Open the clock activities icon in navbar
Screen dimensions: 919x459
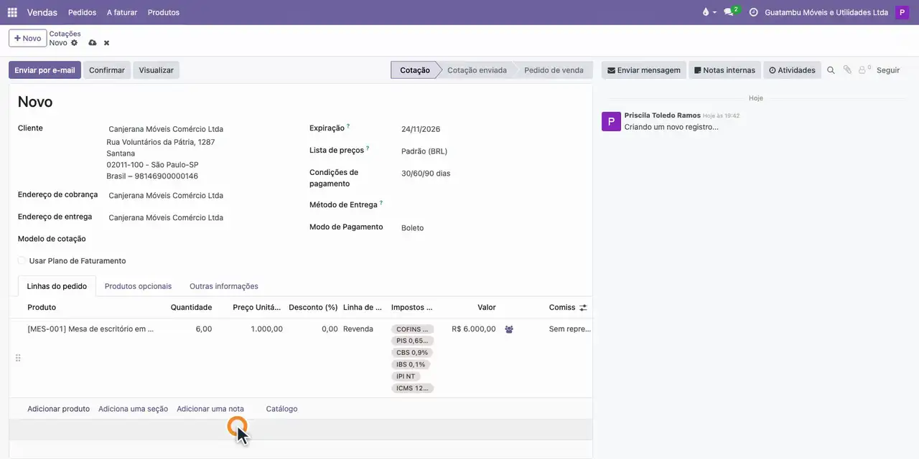point(753,12)
